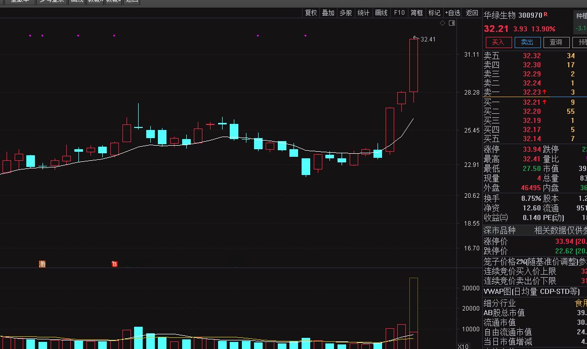
Task: Select the 卖五 row at 32.32
Action: [x=534, y=56]
